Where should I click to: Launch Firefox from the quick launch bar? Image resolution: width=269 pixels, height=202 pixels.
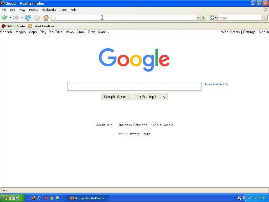point(33,198)
